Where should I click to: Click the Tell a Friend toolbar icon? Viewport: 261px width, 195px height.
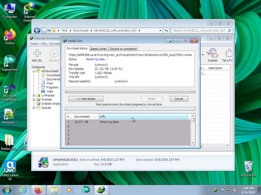(x=227, y=55)
